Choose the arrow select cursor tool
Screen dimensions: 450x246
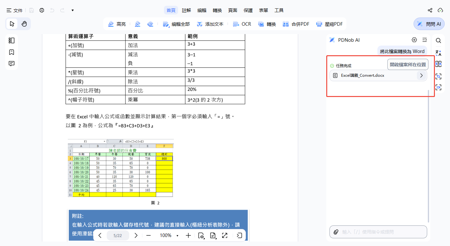(x=12, y=24)
